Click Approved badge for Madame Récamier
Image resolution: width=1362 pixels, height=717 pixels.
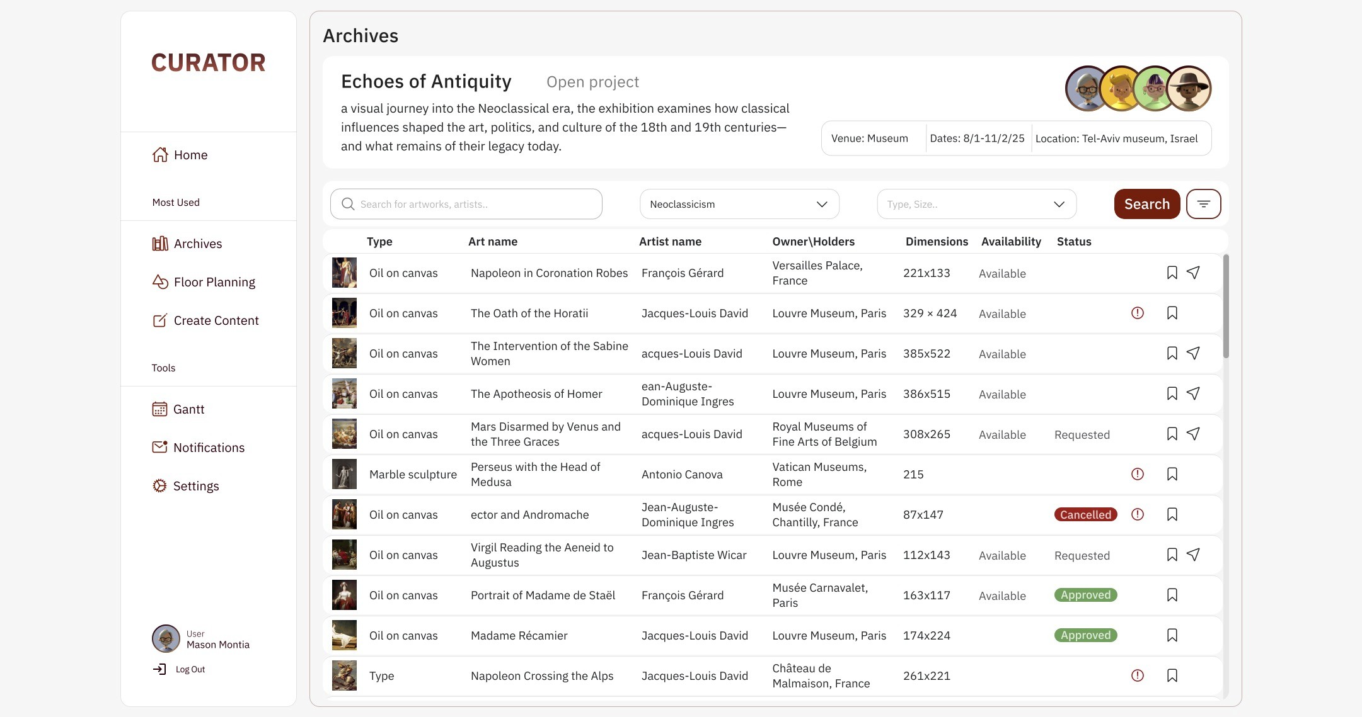coord(1085,635)
